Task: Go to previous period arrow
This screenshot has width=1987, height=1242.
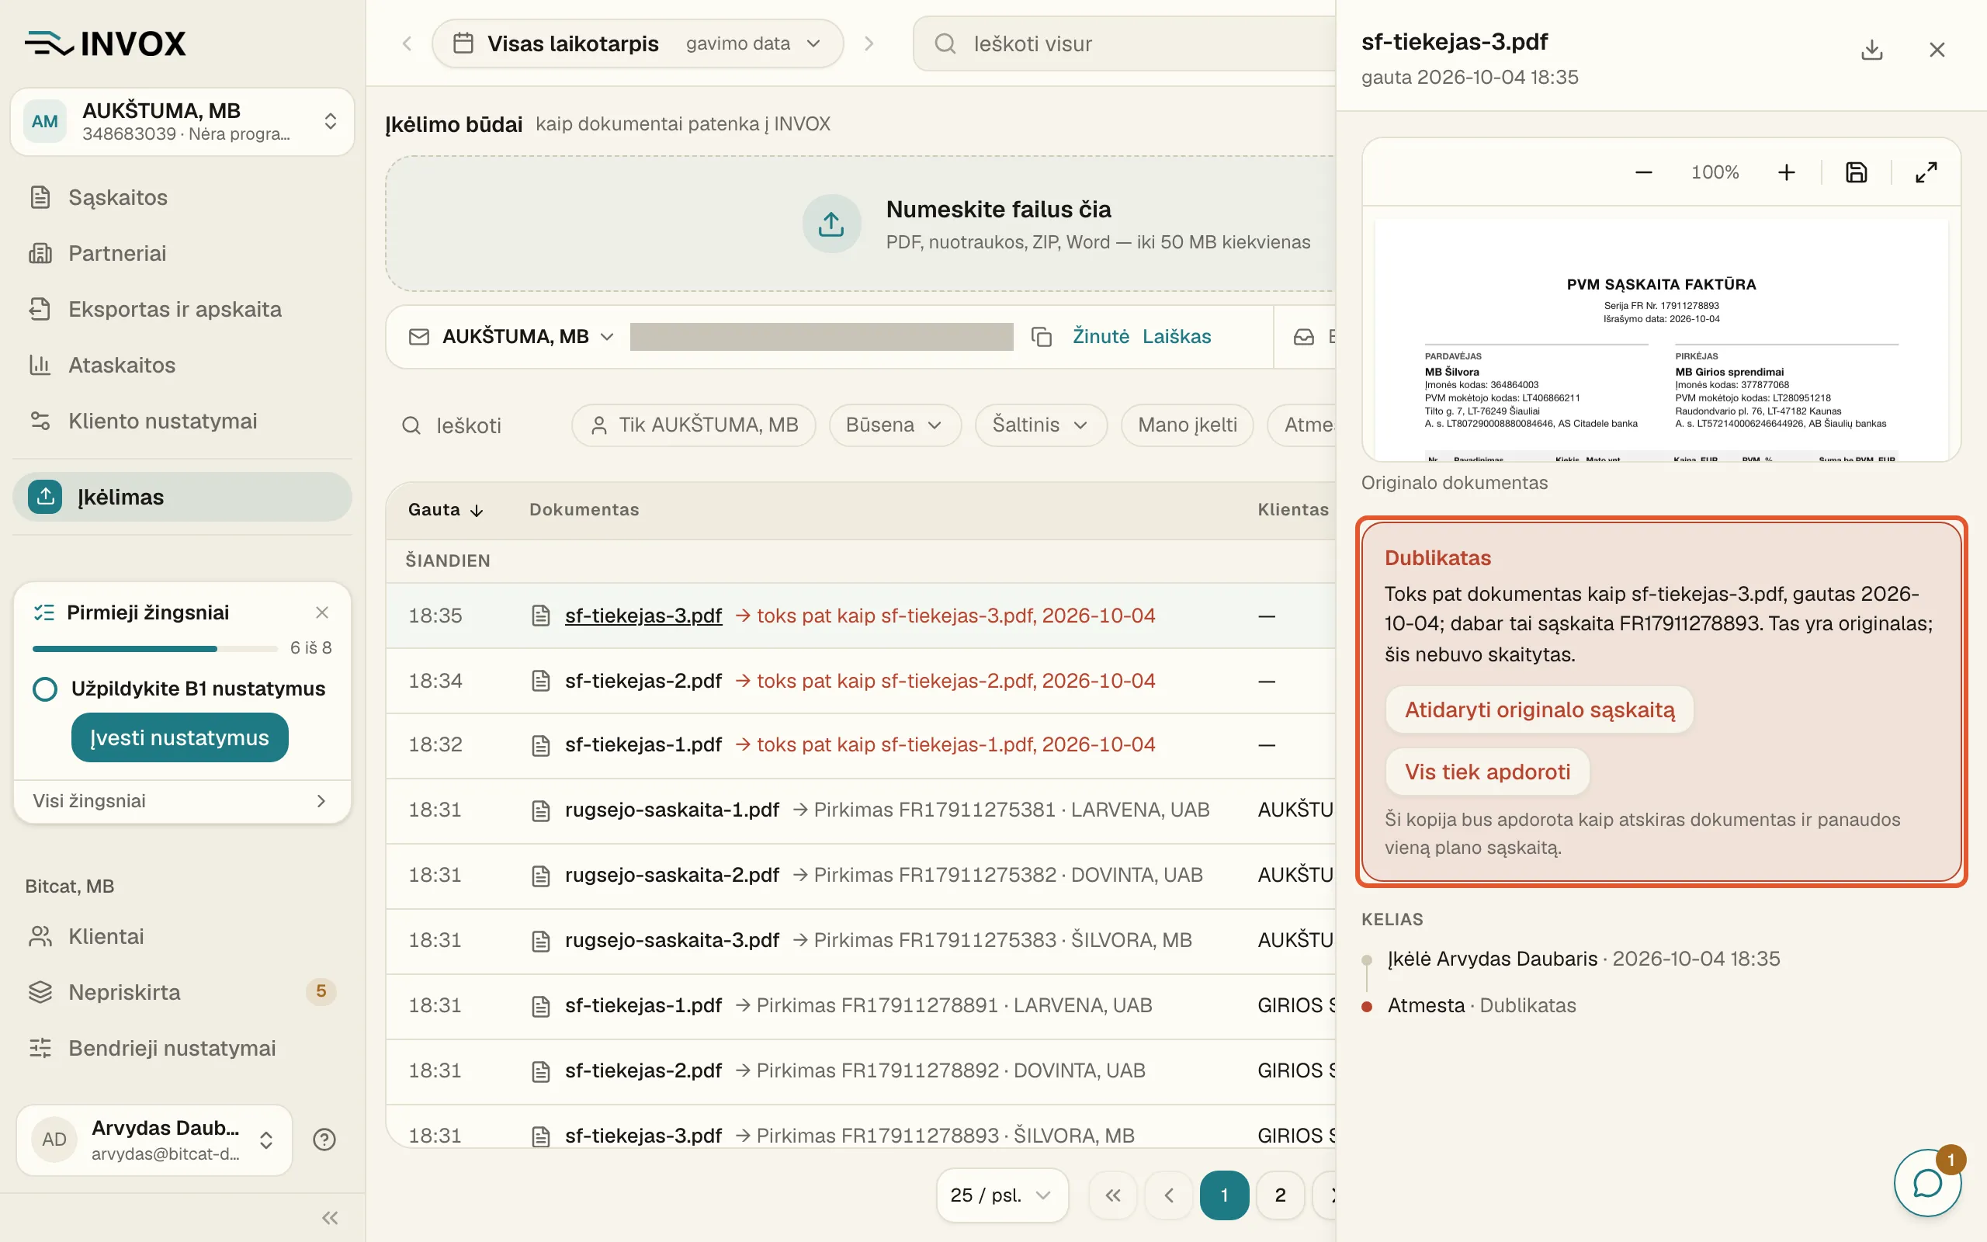Action: 407,43
